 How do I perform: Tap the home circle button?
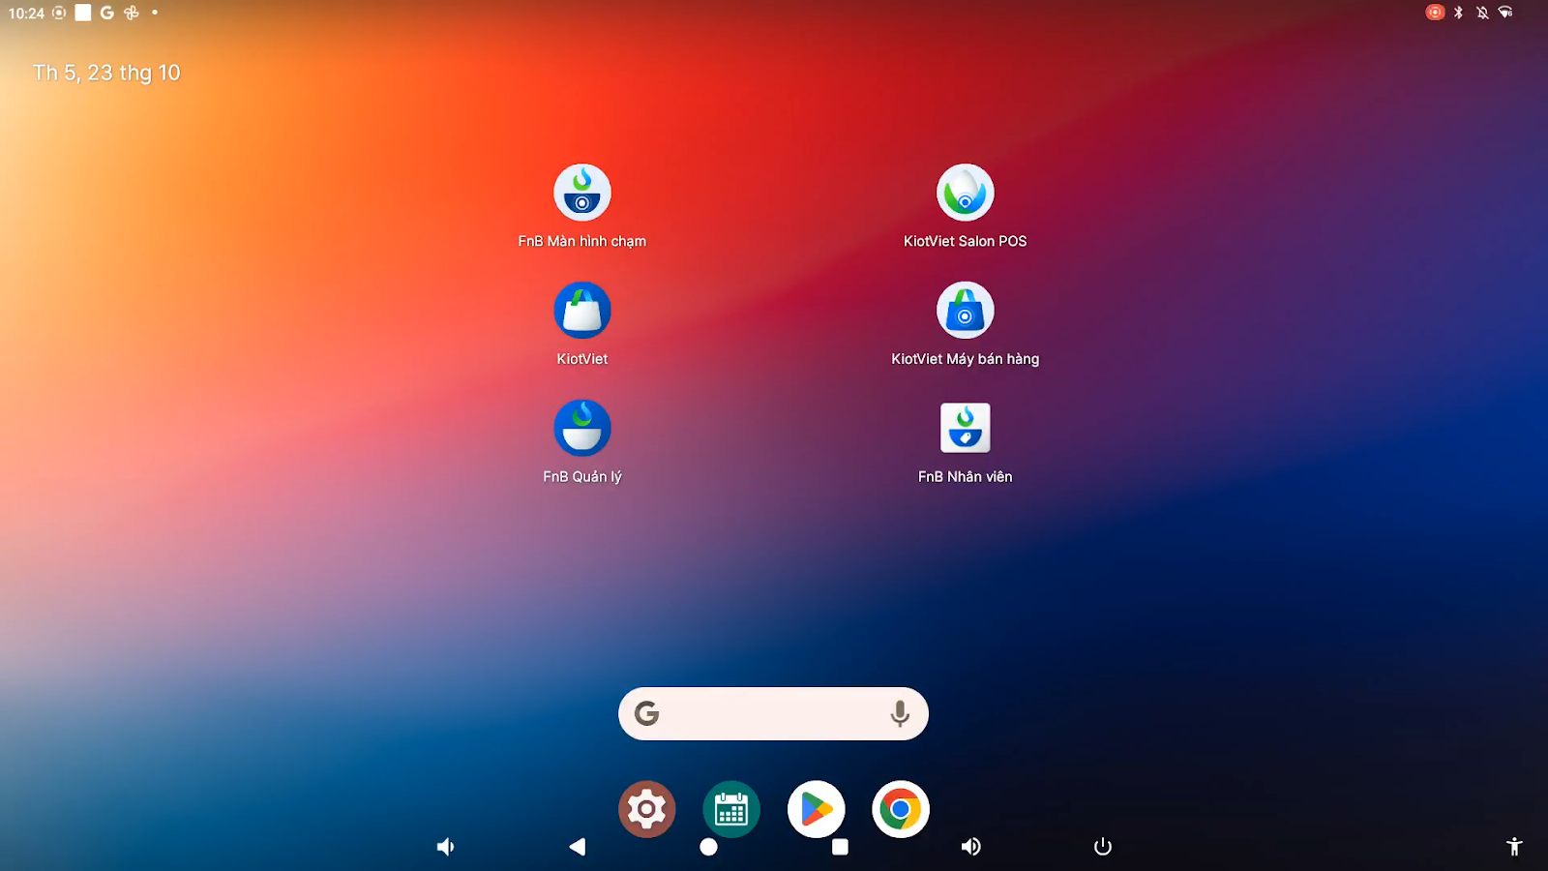[708, 847]
